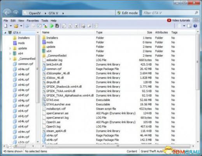Toggle the preview pane layout icon

tap(189, 26)
